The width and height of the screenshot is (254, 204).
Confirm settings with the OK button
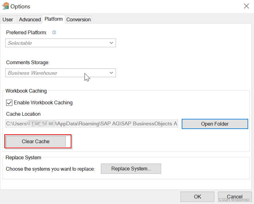197,197
